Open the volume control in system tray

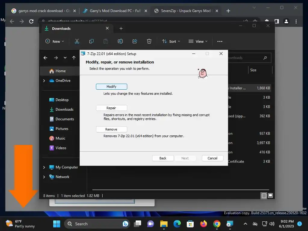(272, 224)
